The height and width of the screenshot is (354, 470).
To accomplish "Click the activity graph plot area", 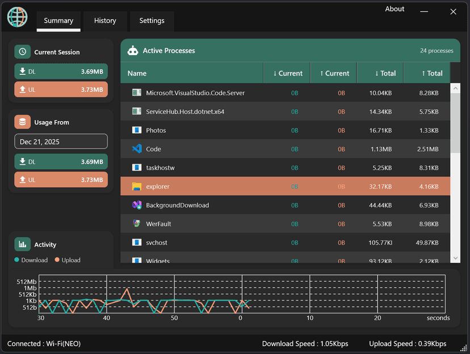I will pyautogui.click(x=242, y=294).
